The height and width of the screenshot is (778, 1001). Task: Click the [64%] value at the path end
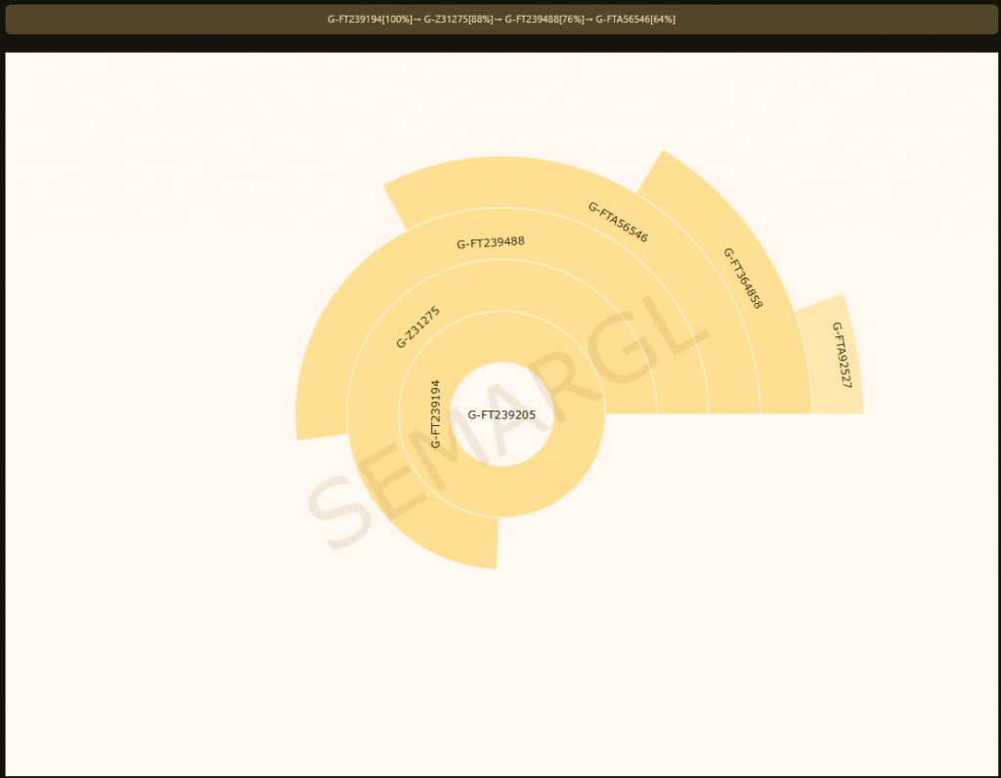663,20
